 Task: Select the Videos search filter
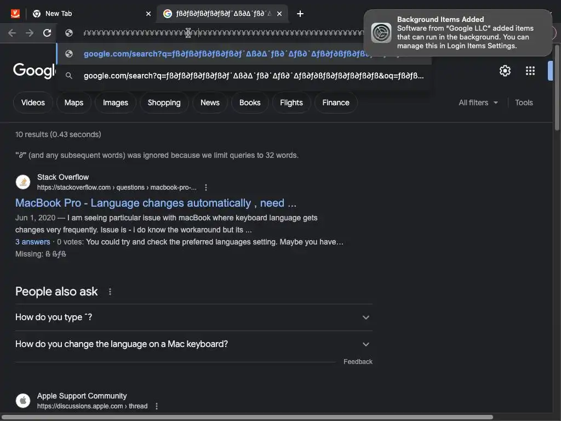pos(33,103)
